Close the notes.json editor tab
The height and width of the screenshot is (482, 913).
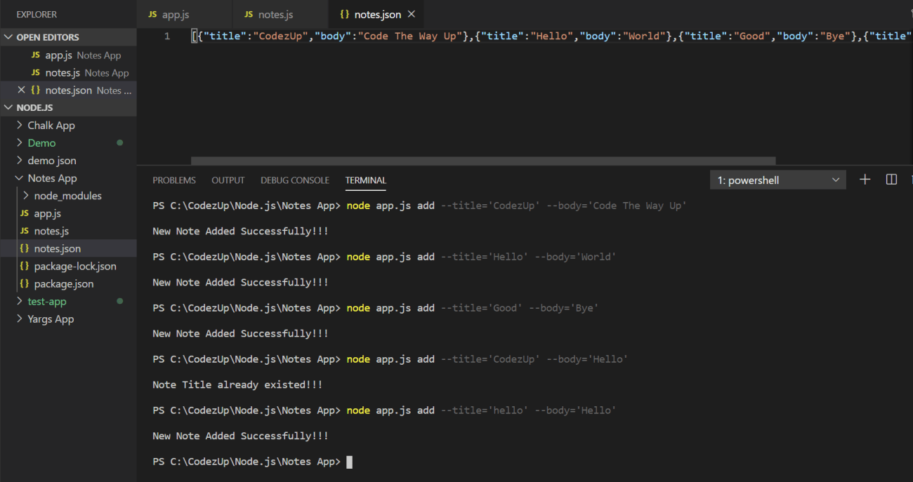click(411, 14)
